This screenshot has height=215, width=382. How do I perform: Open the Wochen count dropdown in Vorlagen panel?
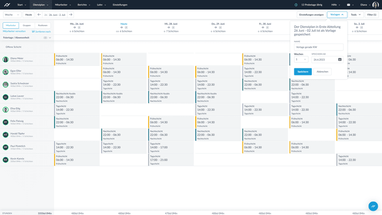[x=300, y=59]
